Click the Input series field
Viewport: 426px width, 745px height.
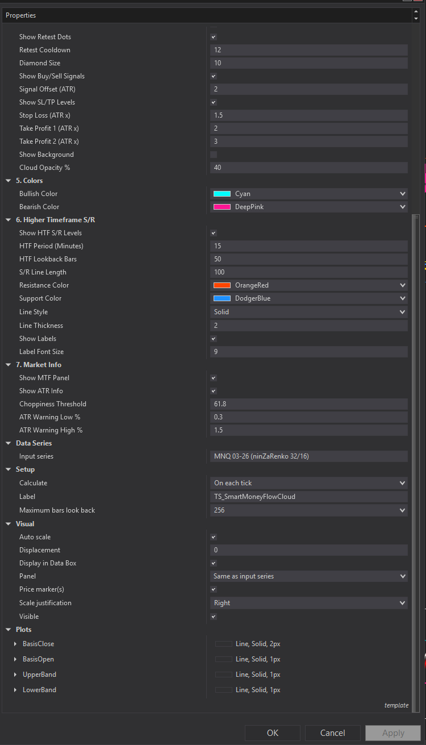308,456
